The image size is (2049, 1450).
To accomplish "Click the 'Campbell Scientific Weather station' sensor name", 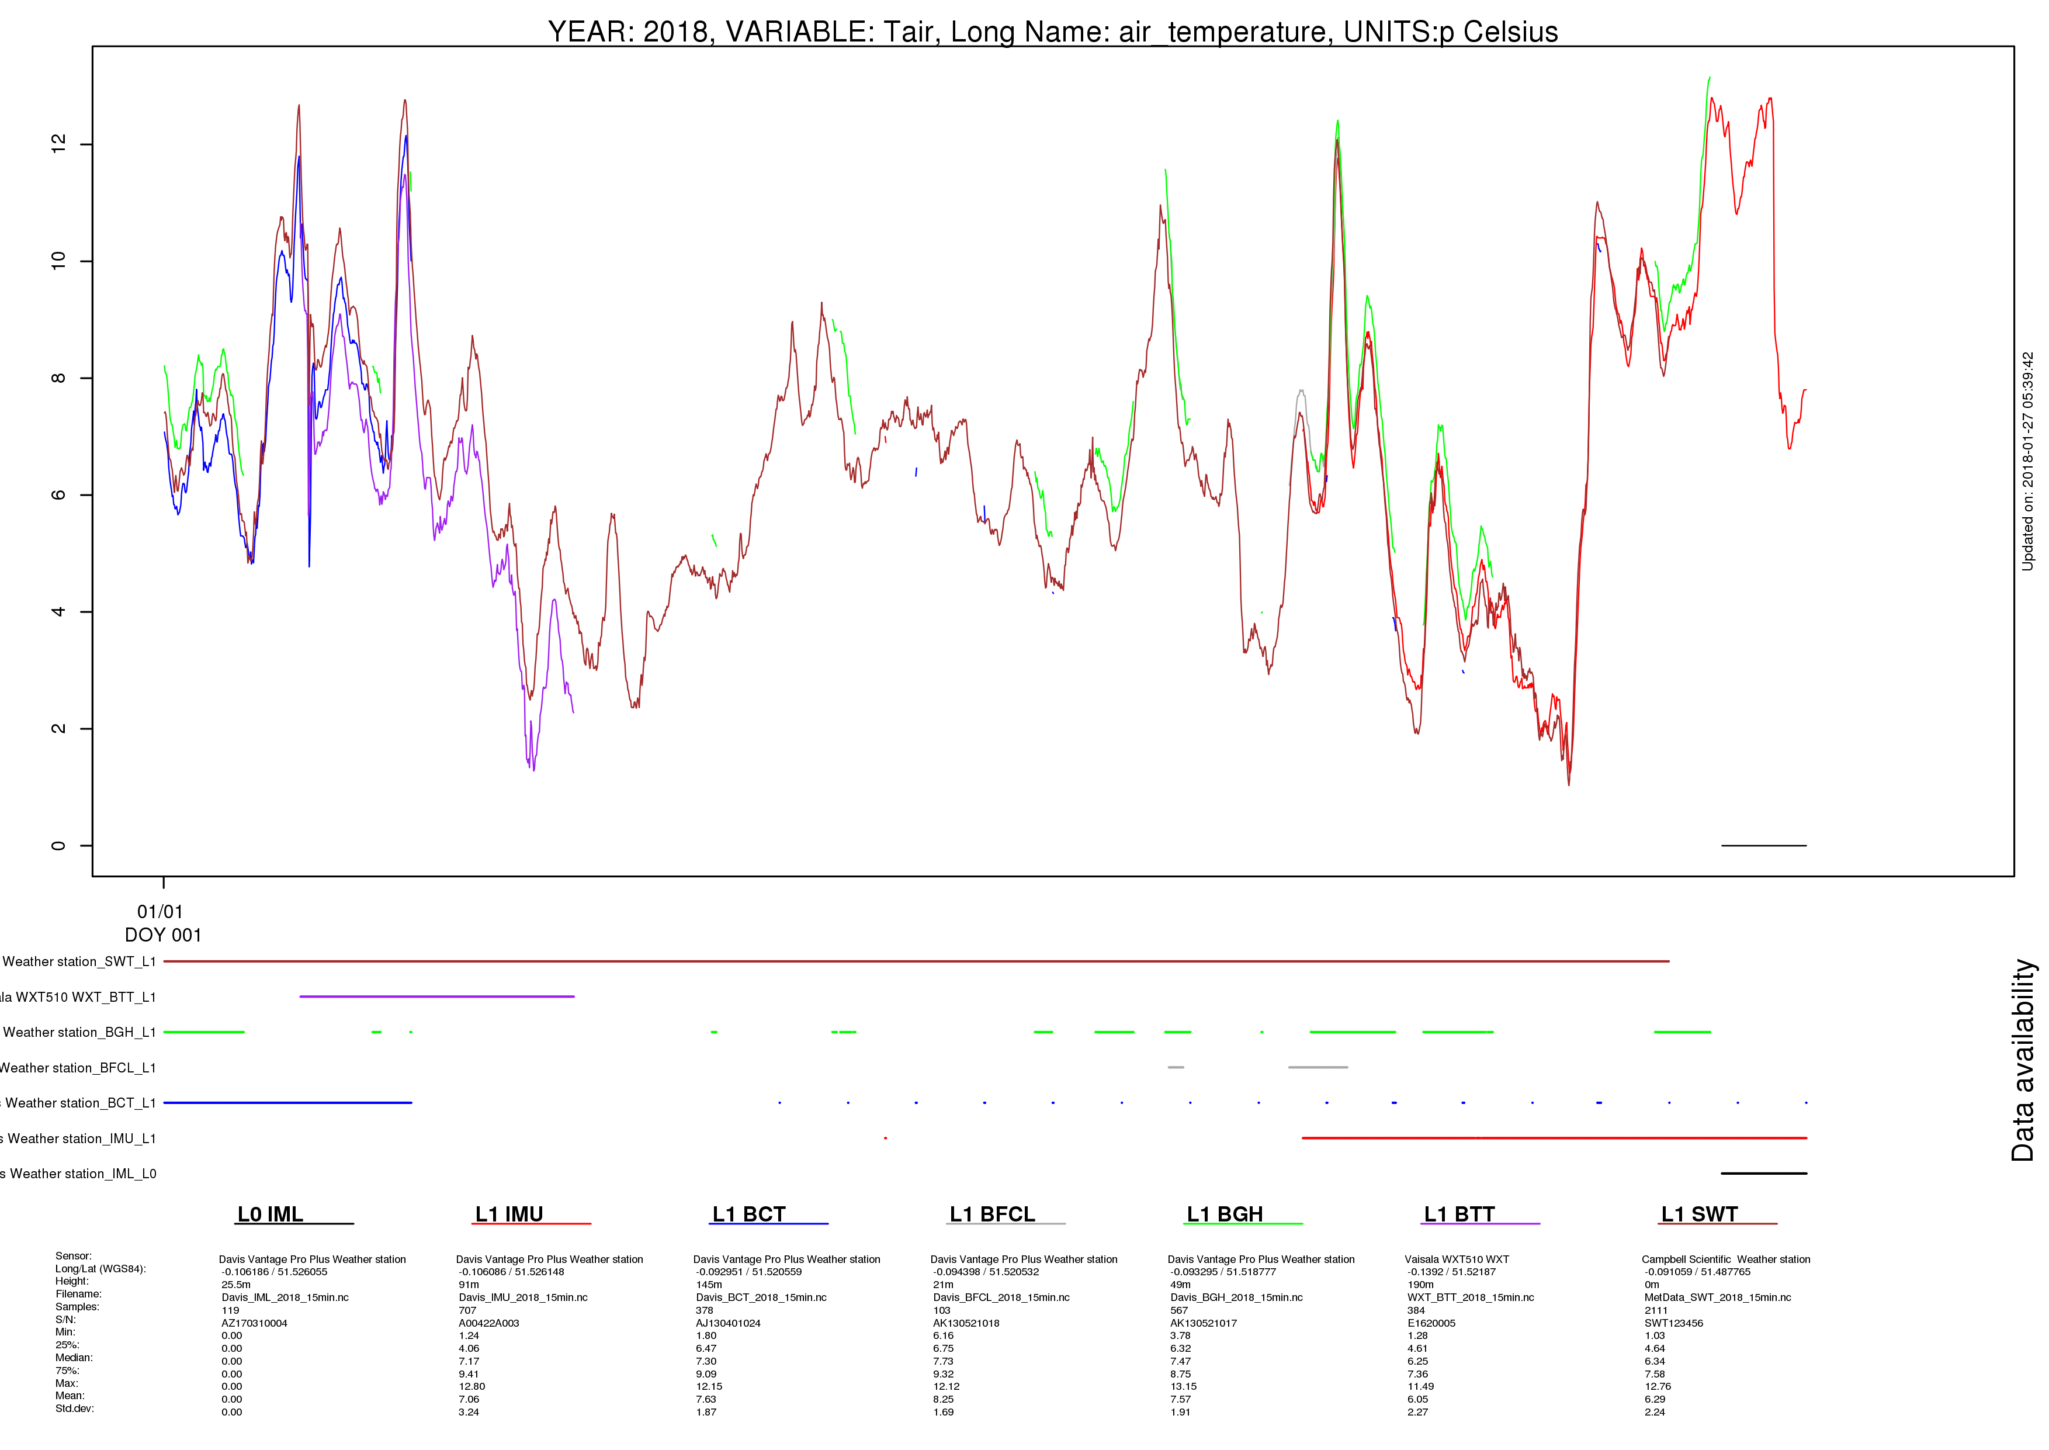I will pos(1726,1260).
